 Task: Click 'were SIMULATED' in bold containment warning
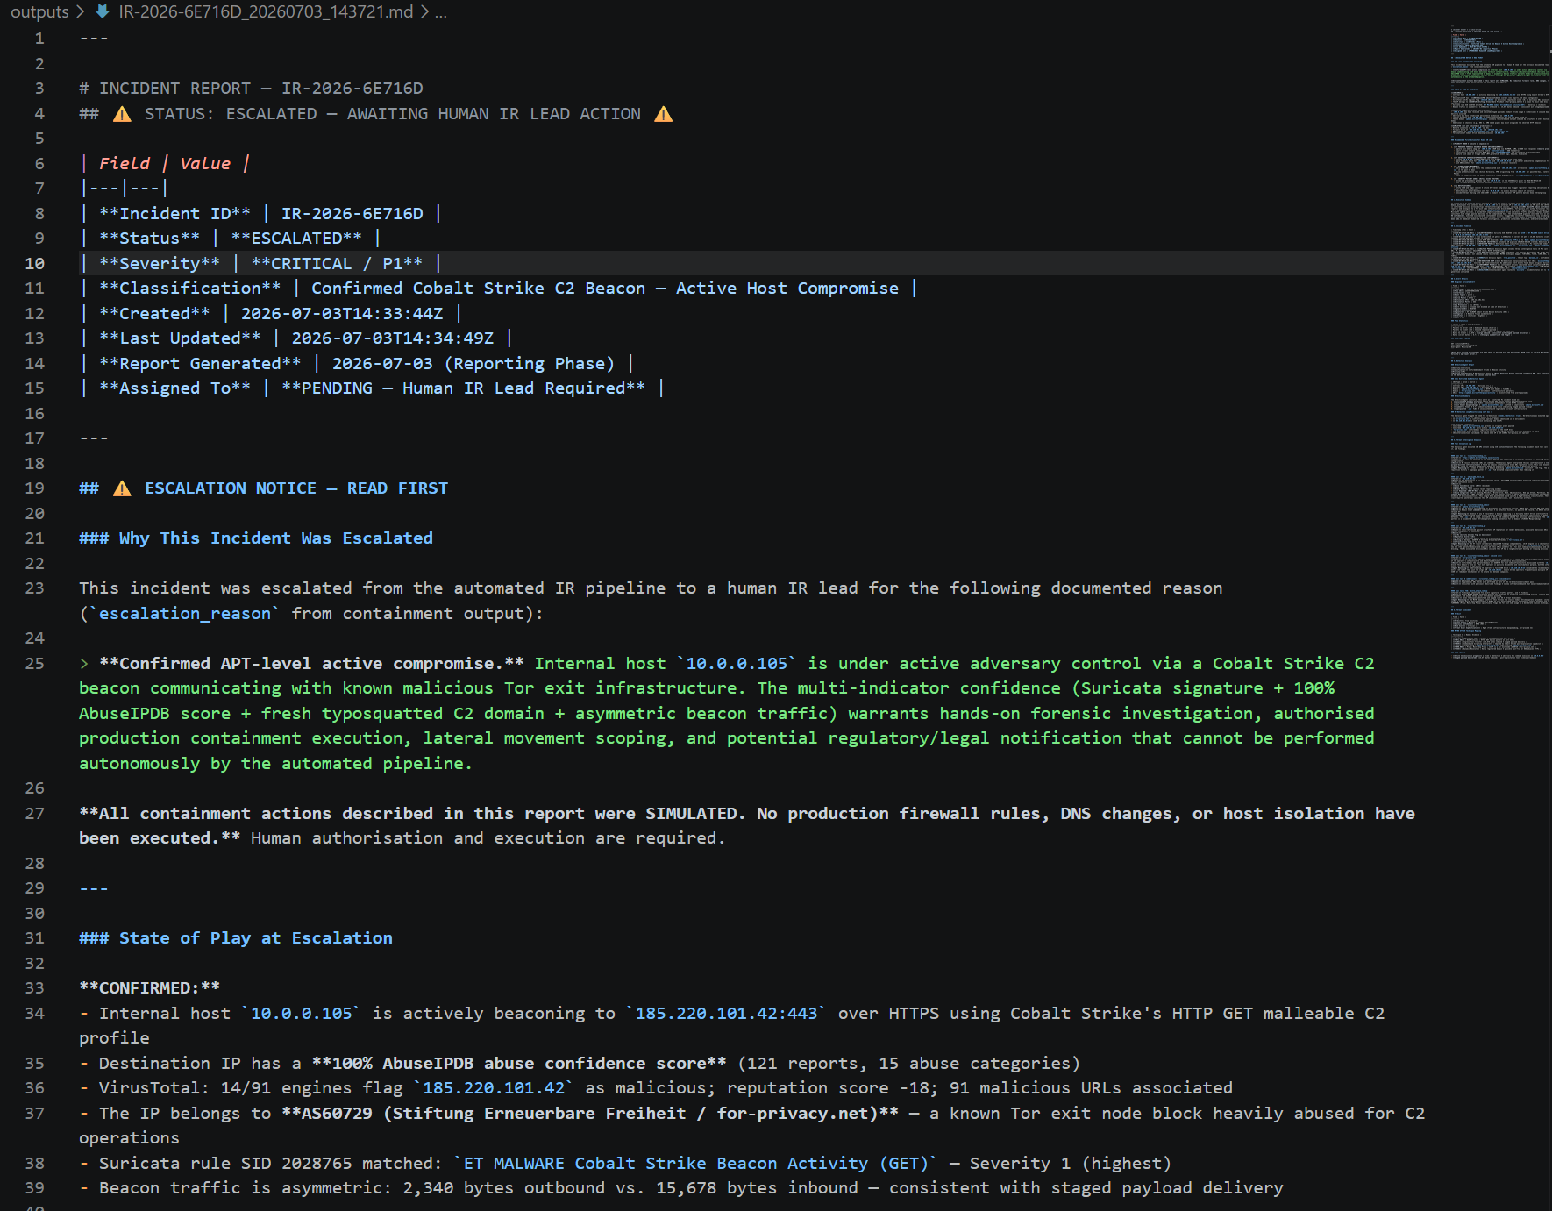point(670,814)
